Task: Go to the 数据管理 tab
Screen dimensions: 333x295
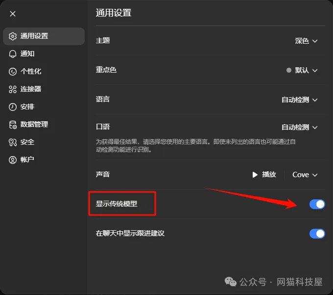Action: 44,125
